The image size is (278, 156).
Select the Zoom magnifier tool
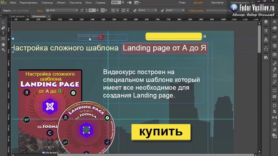(x=3, y=50)
